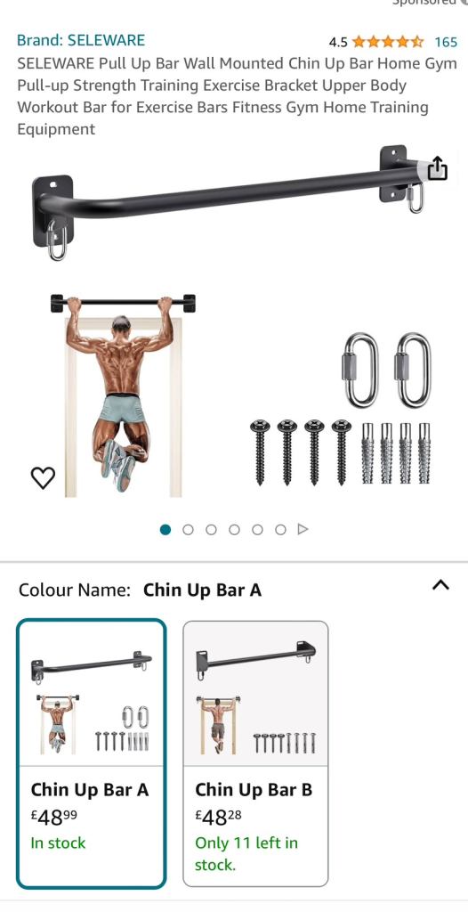Screen dimensions: 468x912
Task: Tap the share icon on product image
Action: click(438, 168)
